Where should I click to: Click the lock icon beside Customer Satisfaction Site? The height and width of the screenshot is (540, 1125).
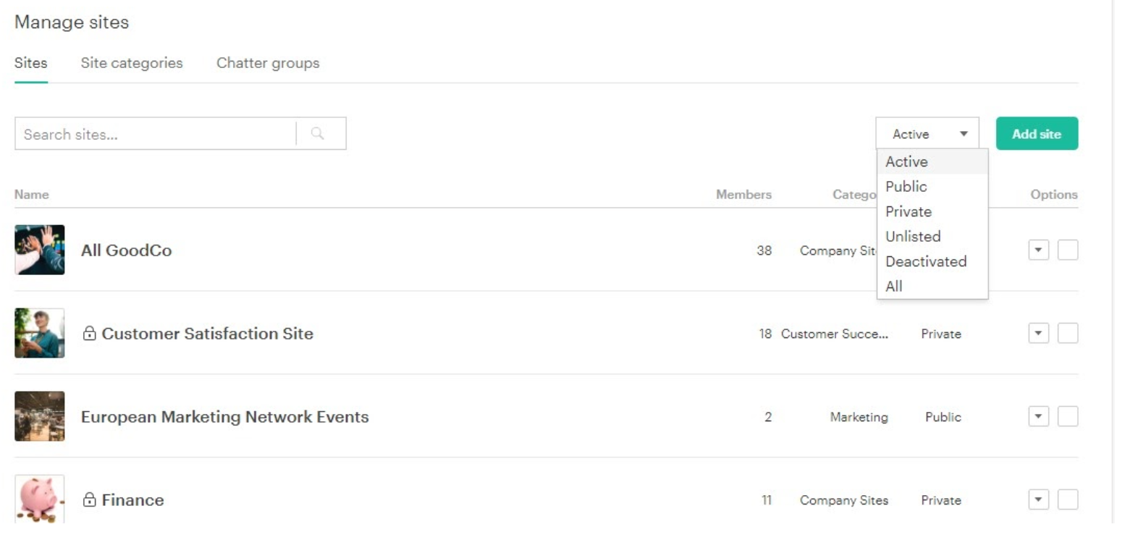[x=89, y=334]
